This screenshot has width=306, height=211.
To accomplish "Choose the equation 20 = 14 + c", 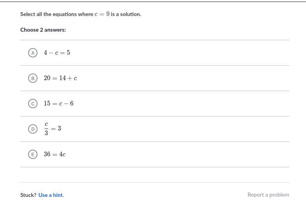I will 60,78.
